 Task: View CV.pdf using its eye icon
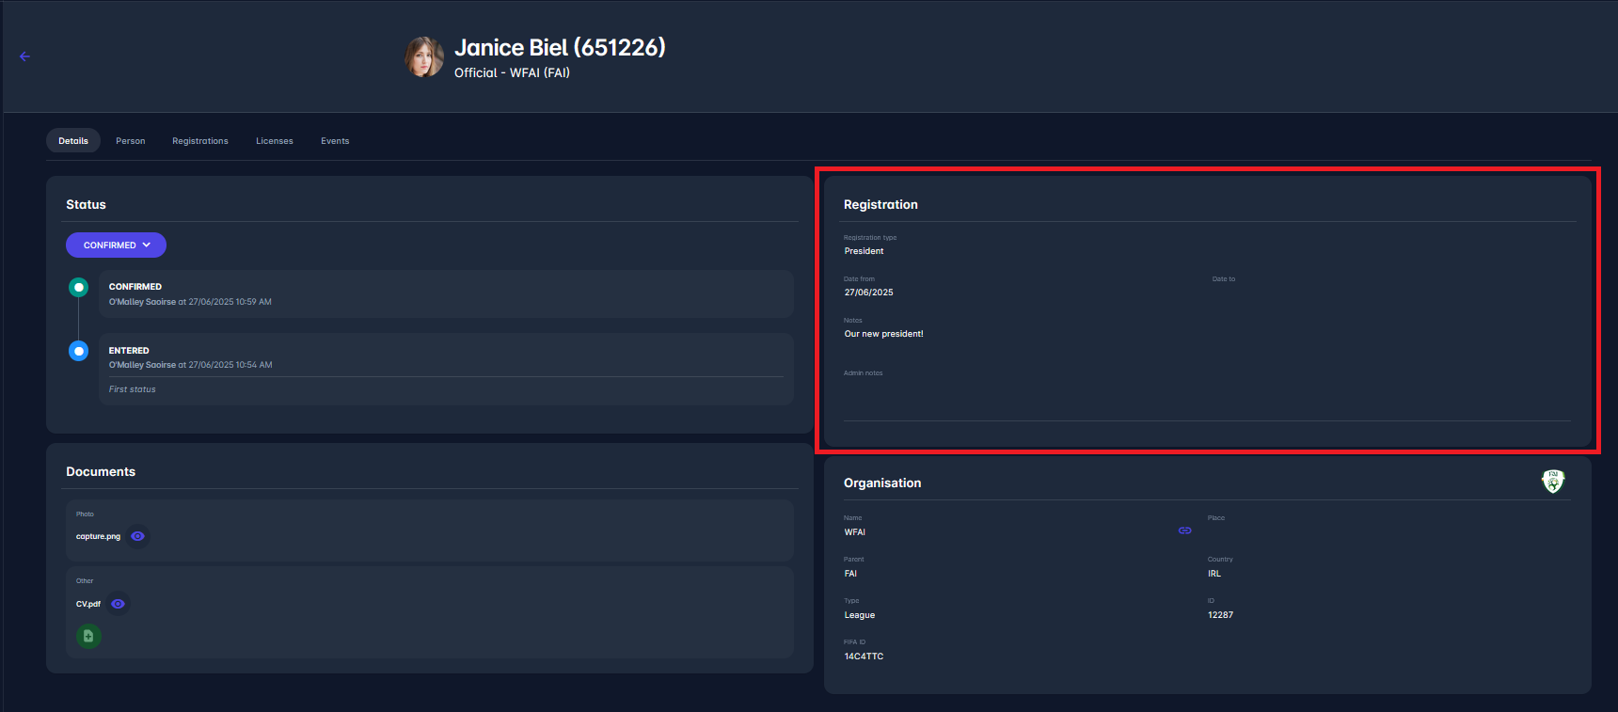[118, 604]
